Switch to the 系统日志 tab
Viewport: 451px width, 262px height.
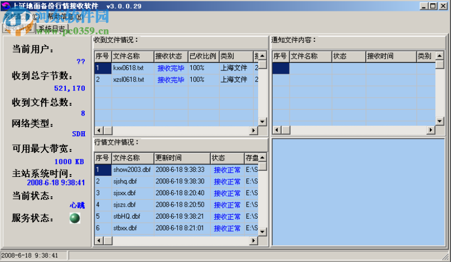coord(52,28)
